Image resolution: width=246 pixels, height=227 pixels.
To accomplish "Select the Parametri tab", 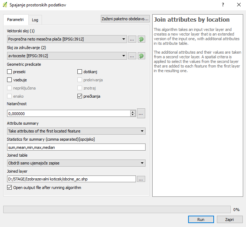I will coord(16,20).
